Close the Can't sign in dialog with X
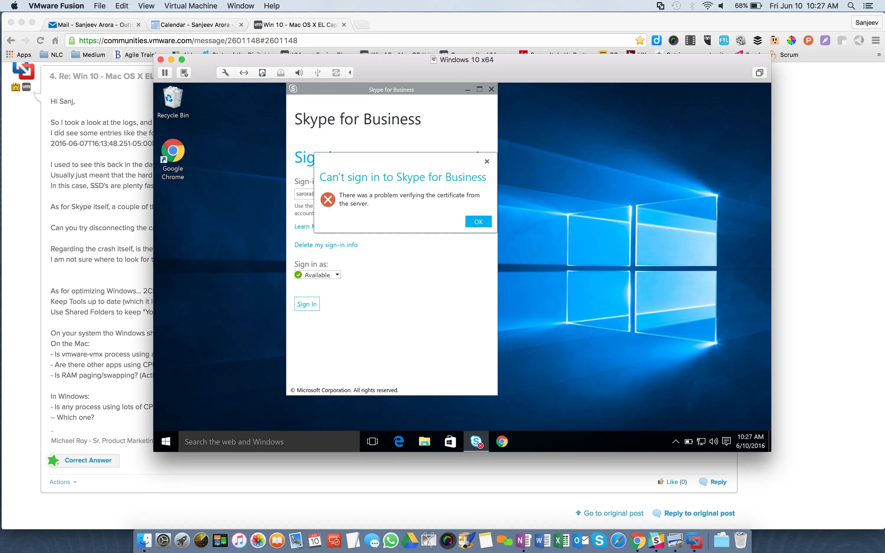Image resolution: width=885 pixels, height=553 pixels. 487,161
